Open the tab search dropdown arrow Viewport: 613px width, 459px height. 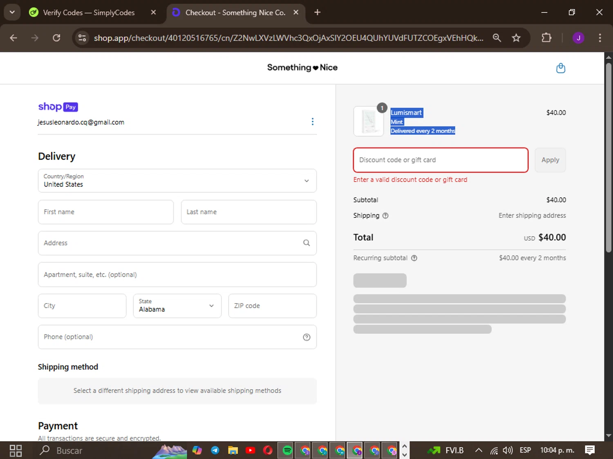point(12,12)
